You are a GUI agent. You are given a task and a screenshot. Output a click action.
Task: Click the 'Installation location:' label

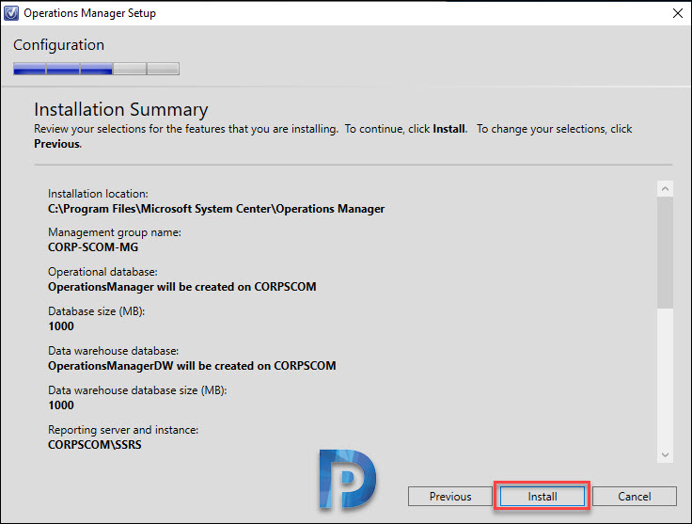point(98,194)
